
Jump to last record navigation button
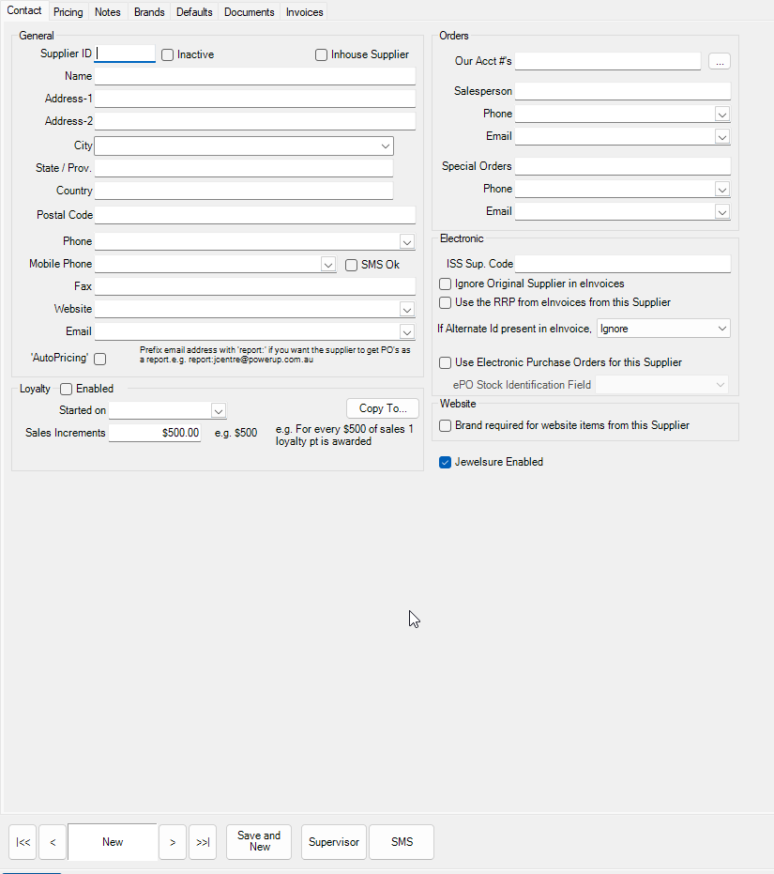[x=203, y=842]
